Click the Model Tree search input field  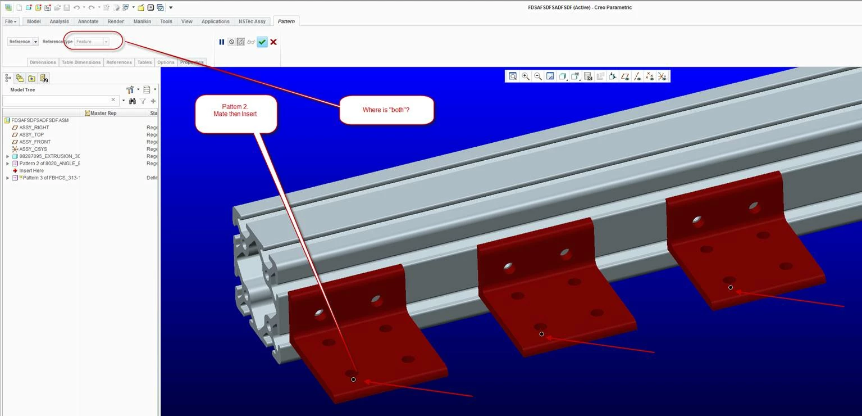click(60, 101)
